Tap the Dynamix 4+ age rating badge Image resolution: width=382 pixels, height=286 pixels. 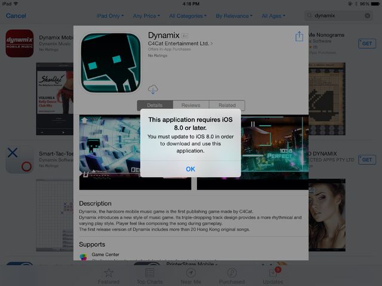pos(184,36)
